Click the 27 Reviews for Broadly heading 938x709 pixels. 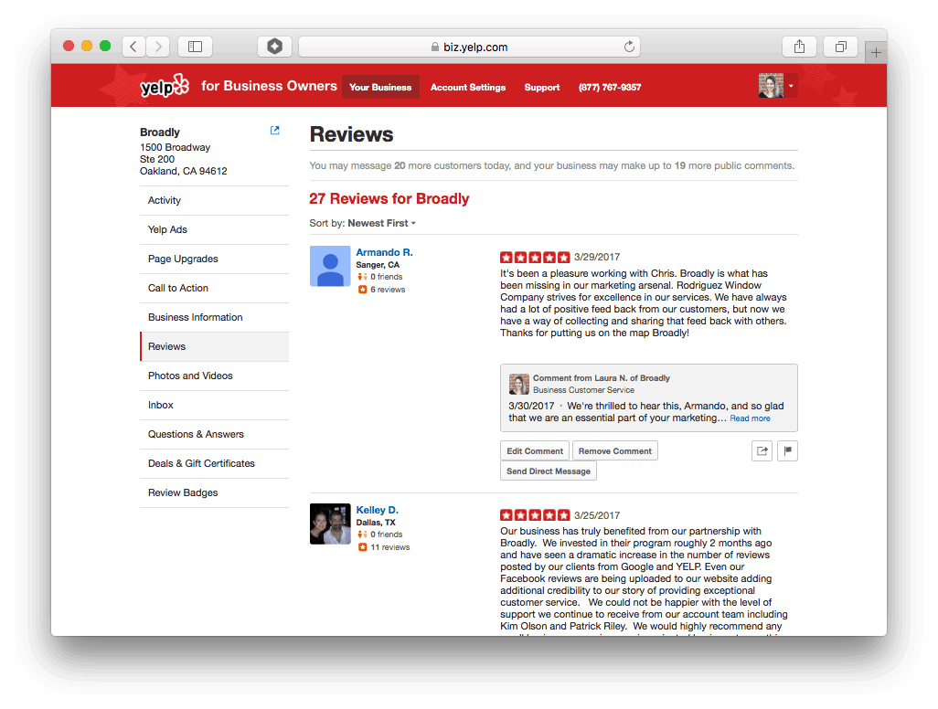pyautogui.click(x=389, y=198)
